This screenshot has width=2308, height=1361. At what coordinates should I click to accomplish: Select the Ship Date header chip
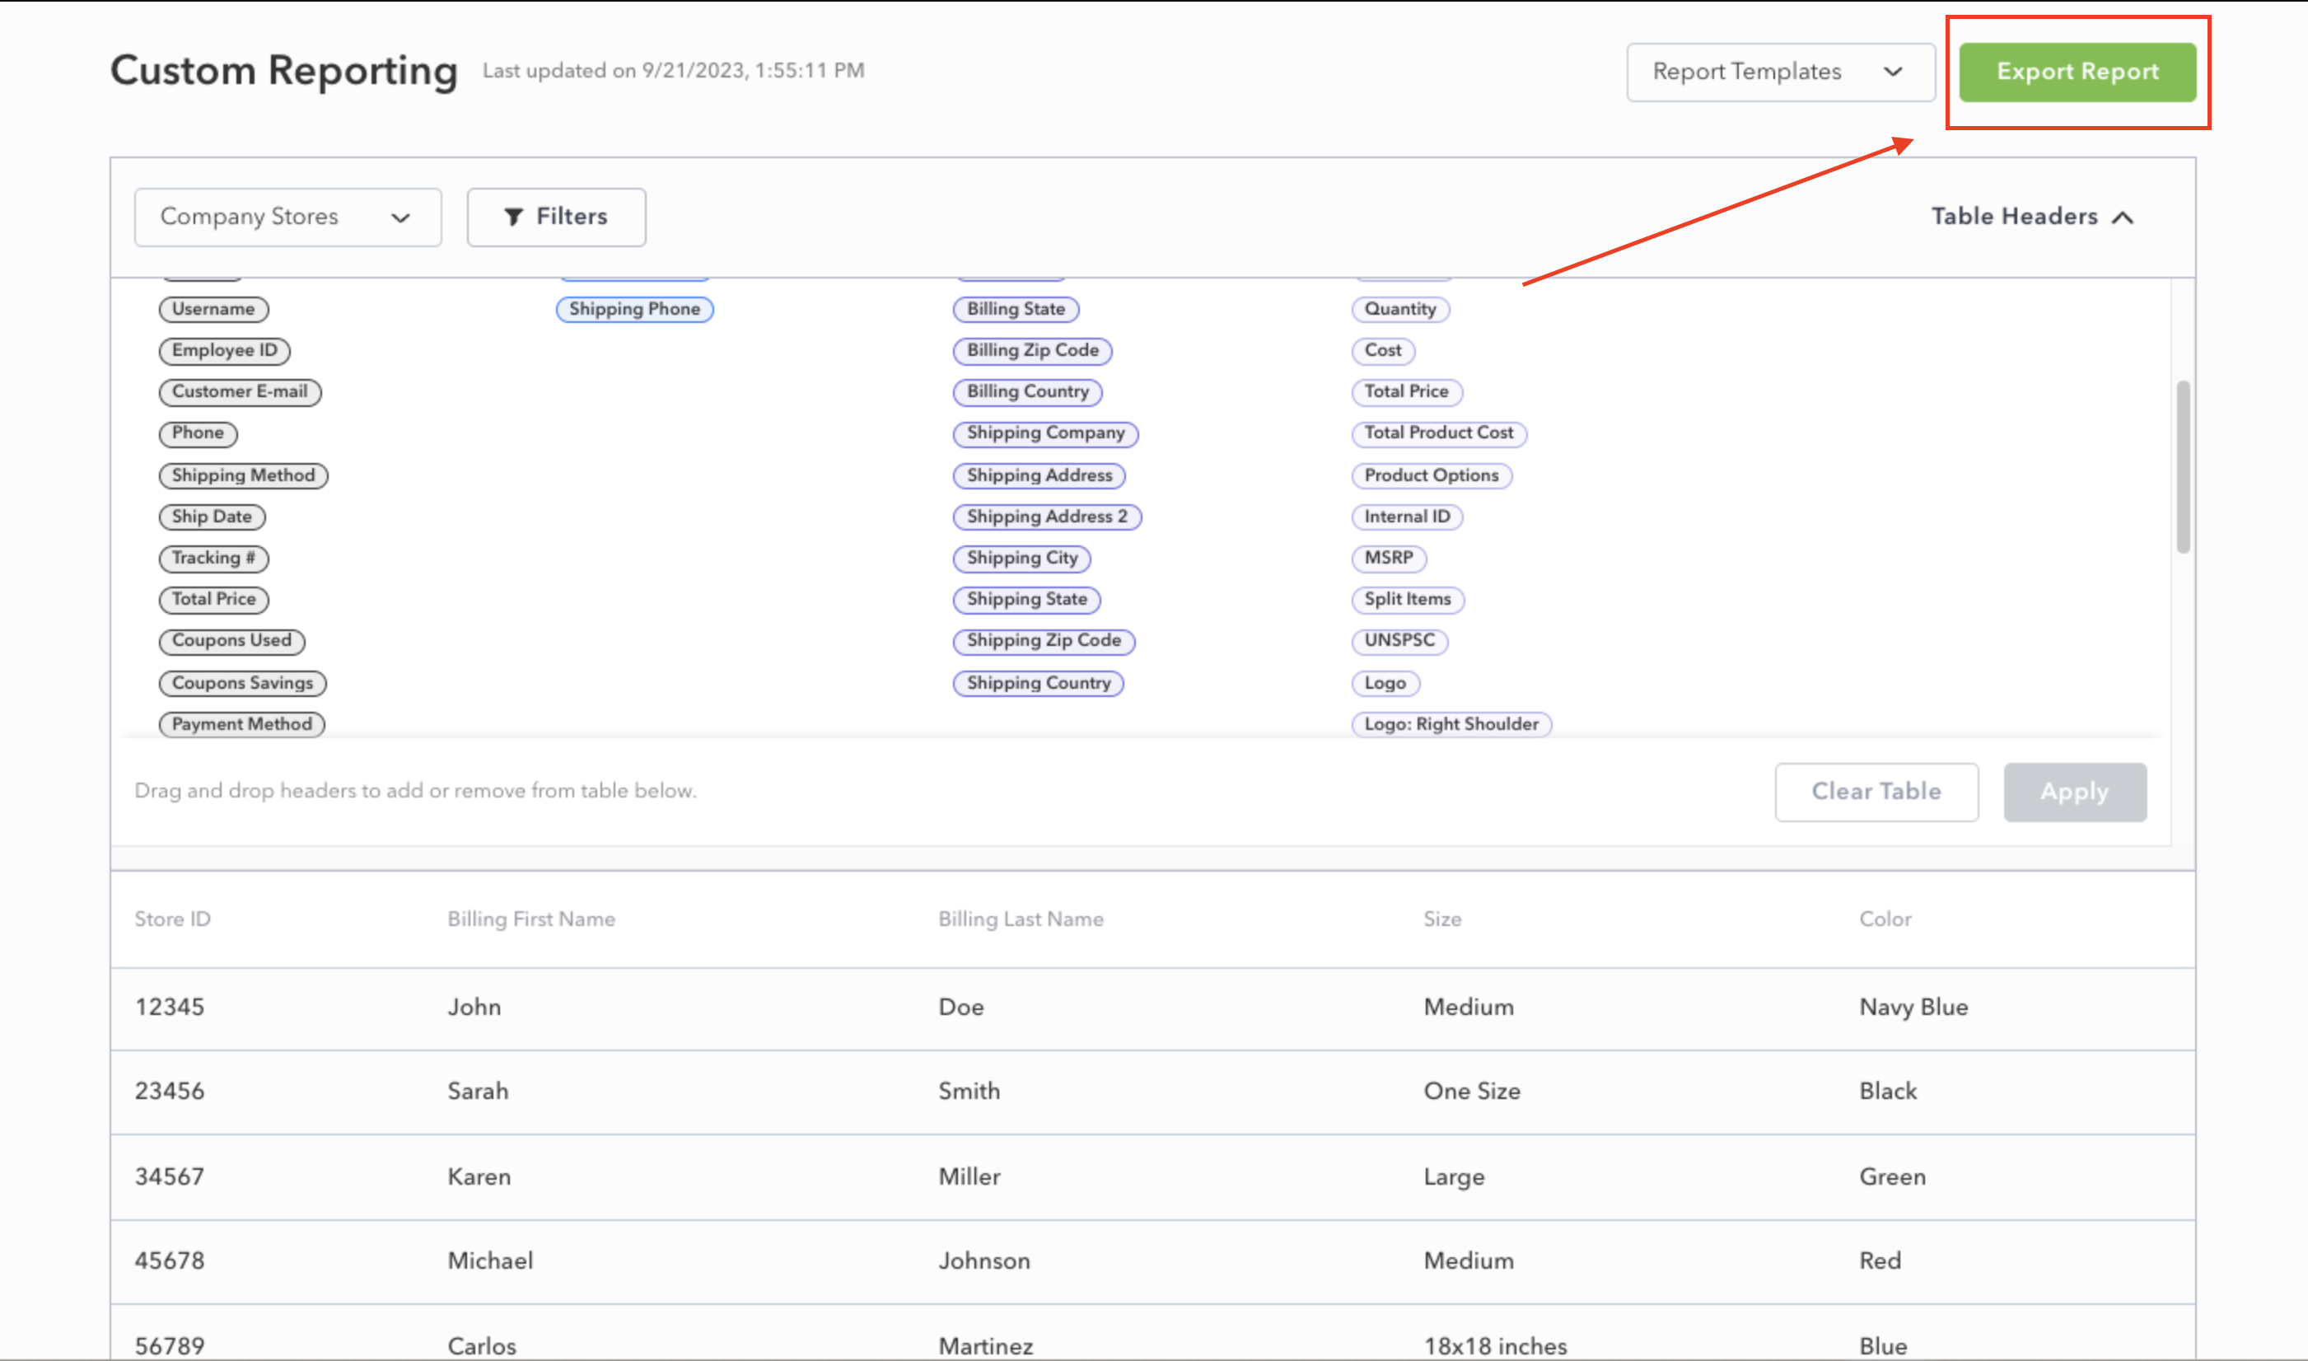click(x=212, y=517)
